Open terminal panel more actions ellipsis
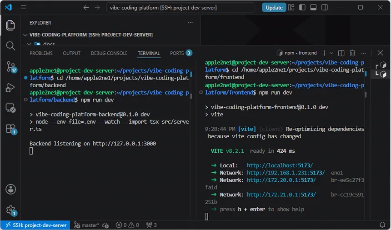391x230 pixels. pyautogui.click(x=364, y=53)
